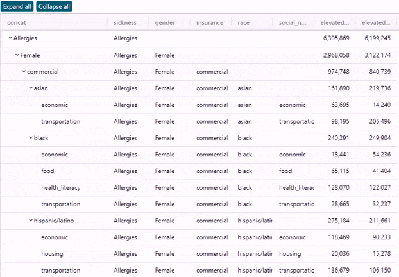Select the health_literacy row under black
This screenshot has width=399, height=277.
(60, 188)
